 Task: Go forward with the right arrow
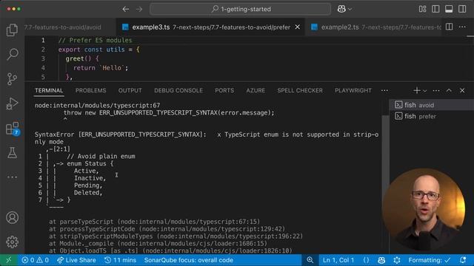coord(139,10)
